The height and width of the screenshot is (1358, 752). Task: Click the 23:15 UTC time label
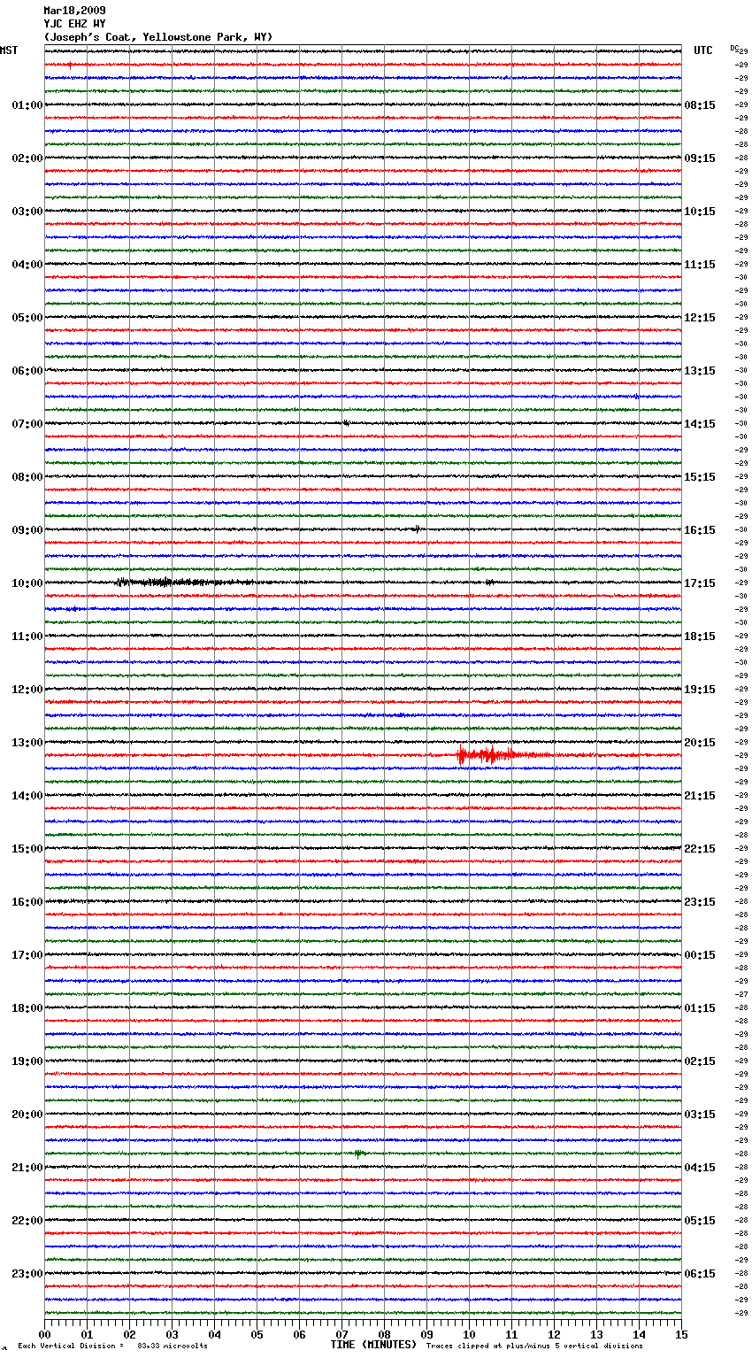coord(700,902)
